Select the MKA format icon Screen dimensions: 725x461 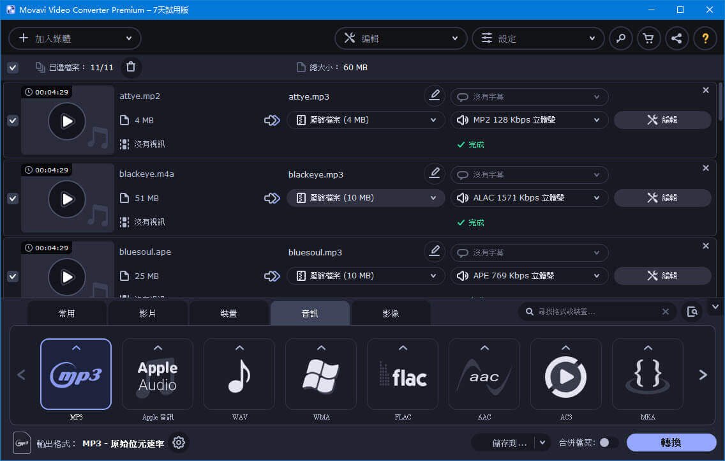click(x=648, y=374)
